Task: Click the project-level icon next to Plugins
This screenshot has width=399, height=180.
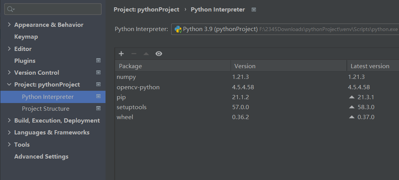Action: tap(98, 61)
